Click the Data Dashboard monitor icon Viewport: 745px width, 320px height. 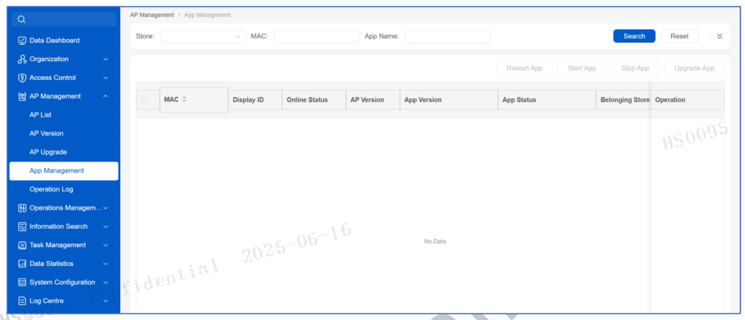22,40
